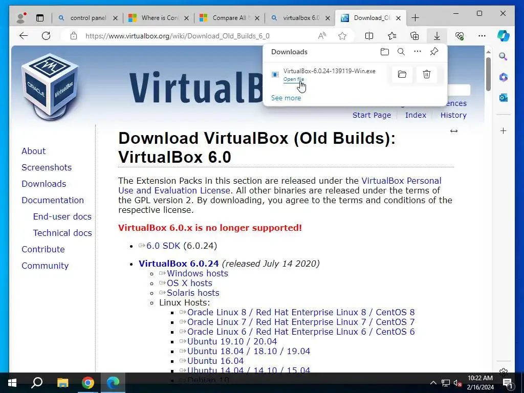Go back with the browser back arrow
Viewport: 524px width, 393px height.
click(24, 36)
